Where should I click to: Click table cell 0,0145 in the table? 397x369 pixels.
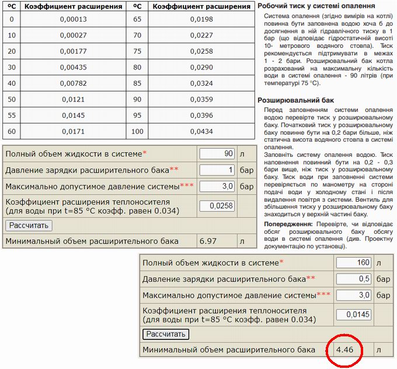tap(73, 115)
